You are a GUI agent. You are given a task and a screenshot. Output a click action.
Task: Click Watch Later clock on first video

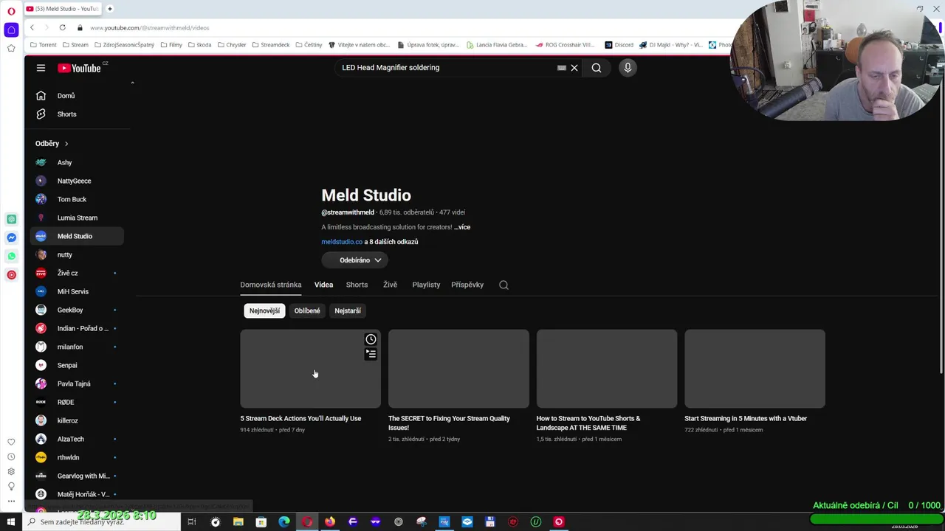click(371, 340)
